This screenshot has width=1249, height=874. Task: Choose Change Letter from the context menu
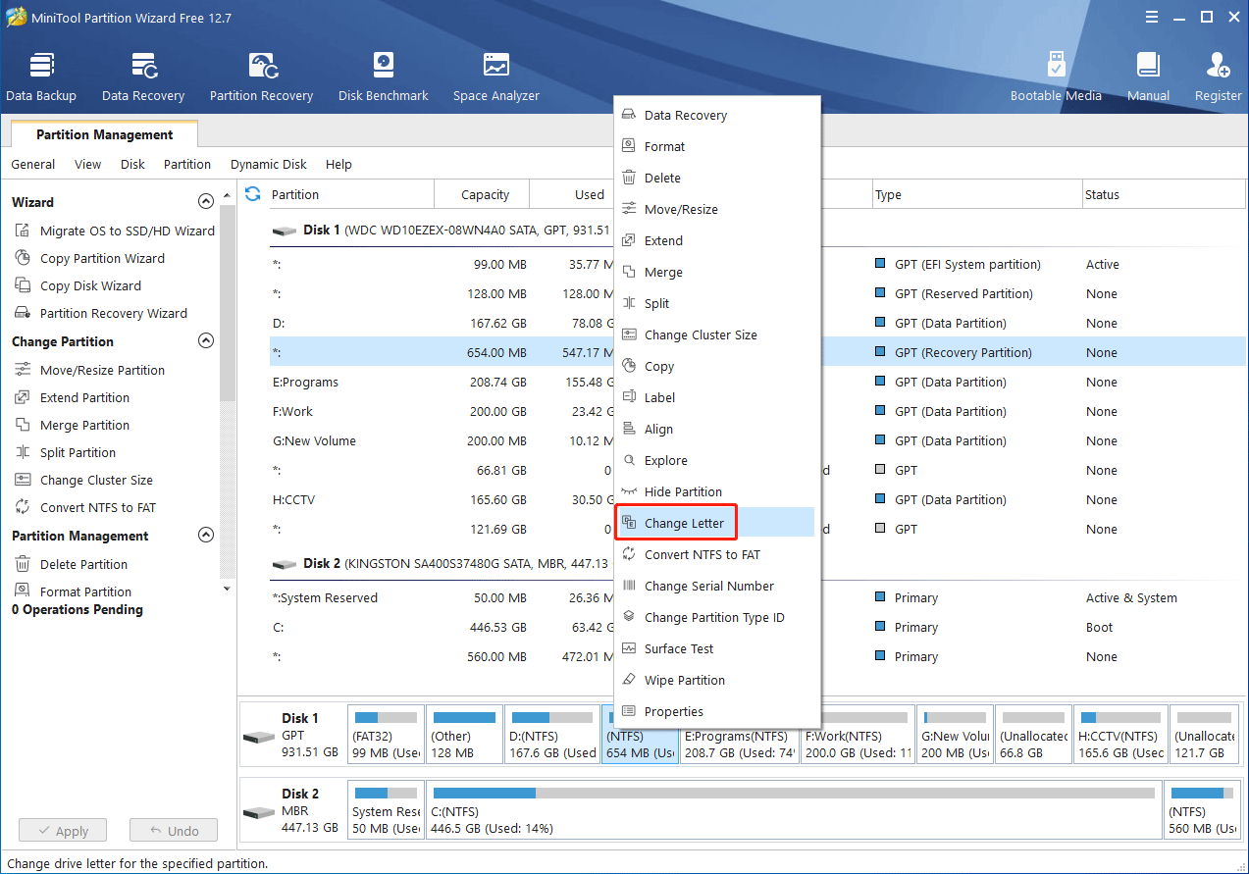[x=716, y=523]
